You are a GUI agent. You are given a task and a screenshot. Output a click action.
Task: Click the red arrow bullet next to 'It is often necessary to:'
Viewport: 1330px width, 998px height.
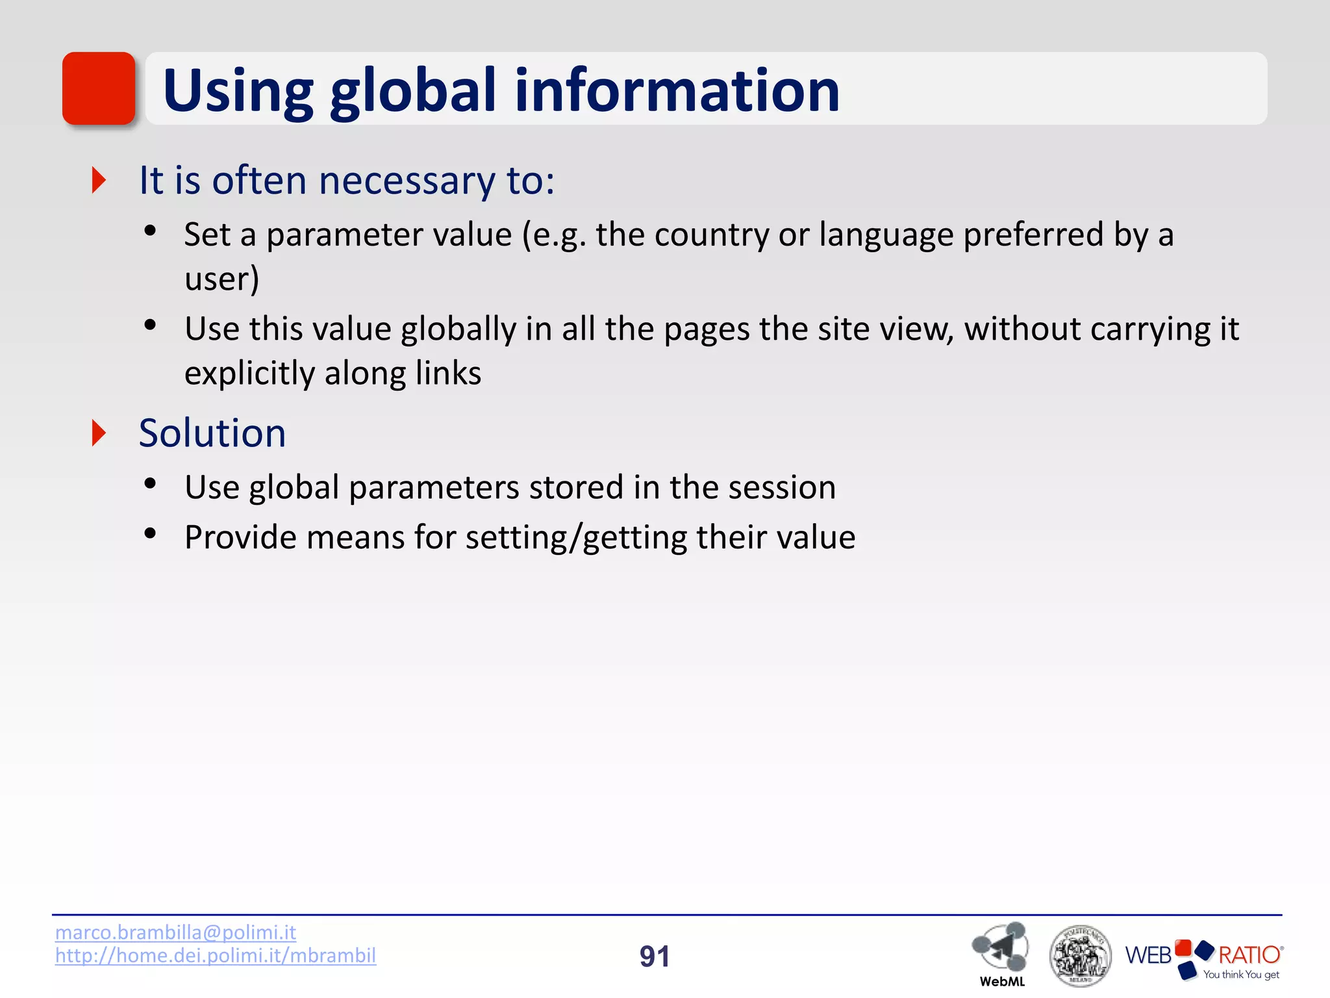pyautogui.click(x=99, y=180)
